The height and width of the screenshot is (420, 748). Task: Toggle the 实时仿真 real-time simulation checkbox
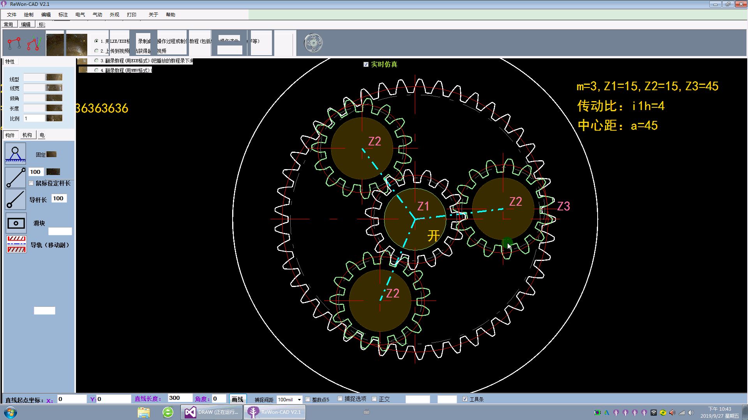pyautogui.click(x=366, y=65)
